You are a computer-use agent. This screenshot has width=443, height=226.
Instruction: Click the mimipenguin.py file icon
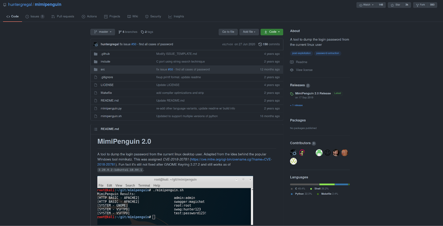pyautogui.click(x=96, y=109)
